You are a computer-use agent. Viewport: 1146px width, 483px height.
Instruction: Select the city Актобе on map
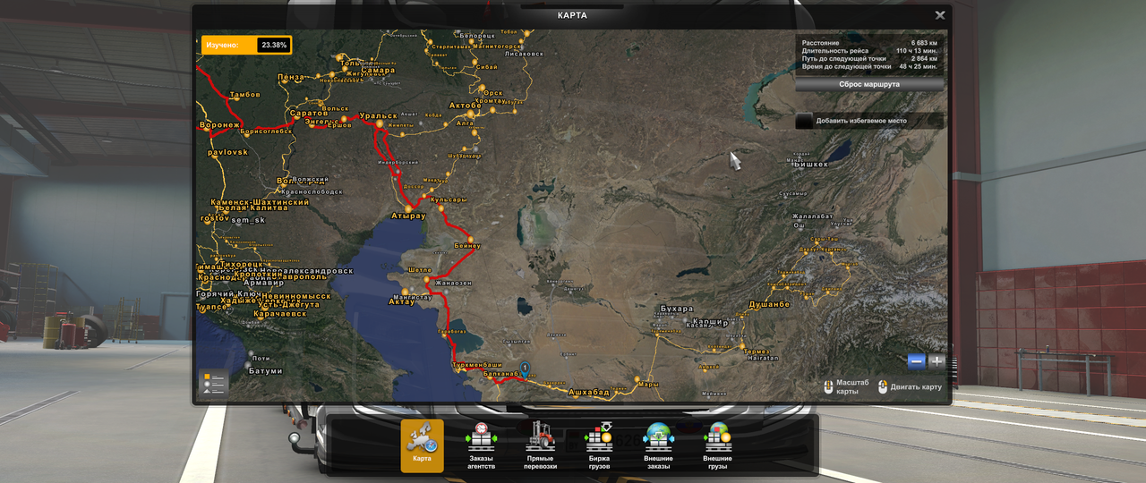click(465, 105)
